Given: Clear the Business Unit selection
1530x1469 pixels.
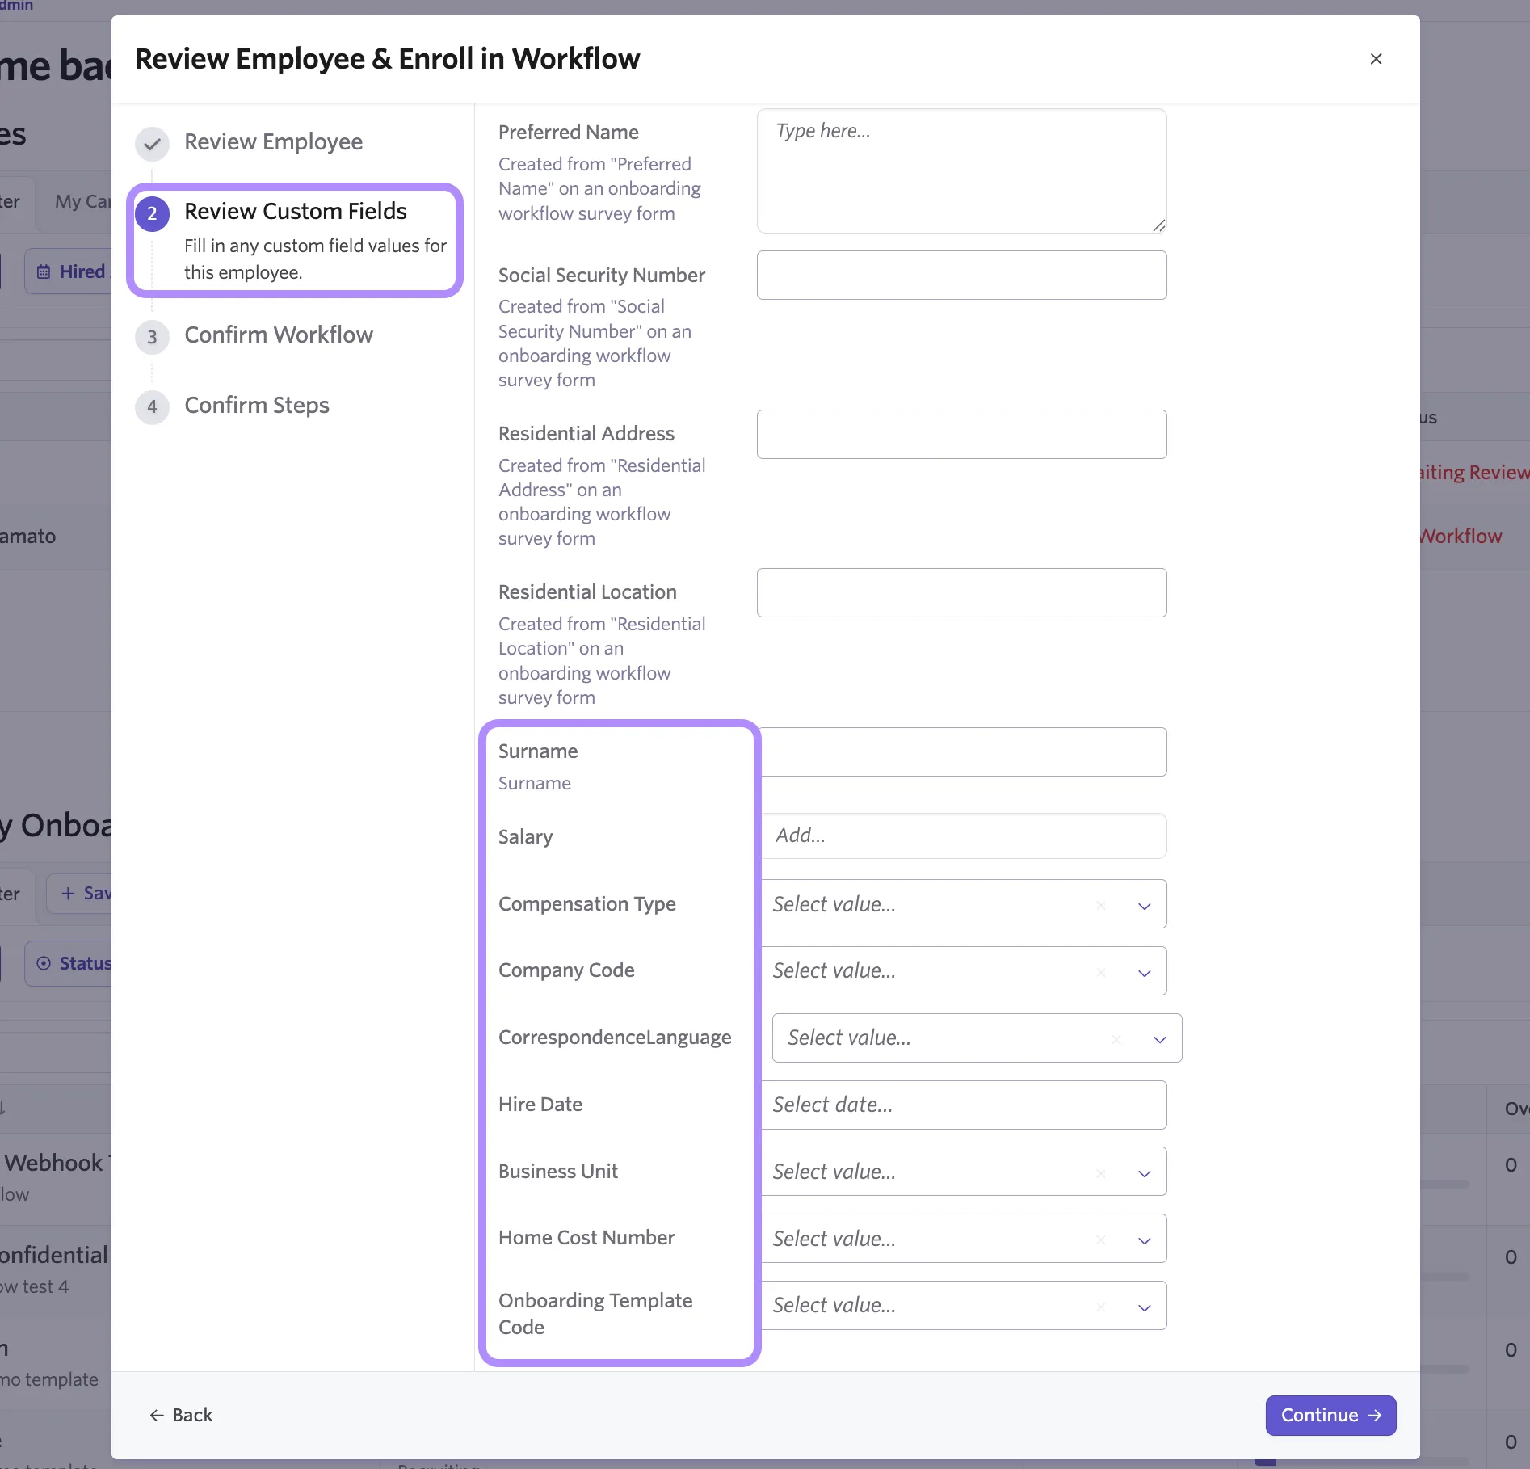Looking at the screenshot, I should (1100, 1172).
